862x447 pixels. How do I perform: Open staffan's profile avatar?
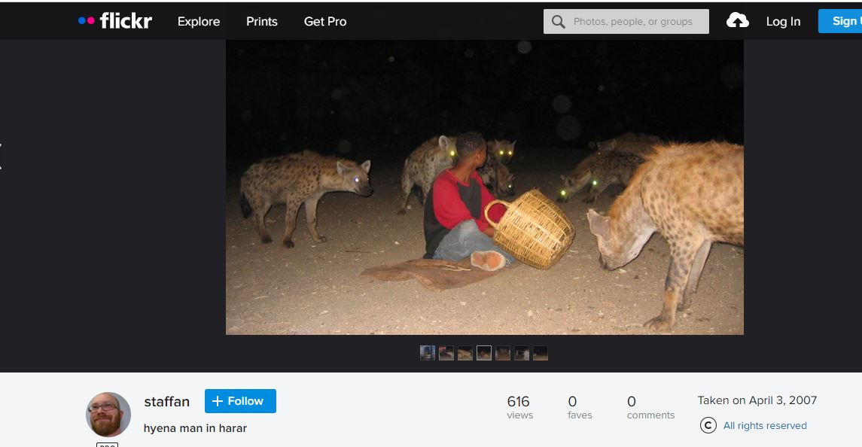(x=108, y=415)
